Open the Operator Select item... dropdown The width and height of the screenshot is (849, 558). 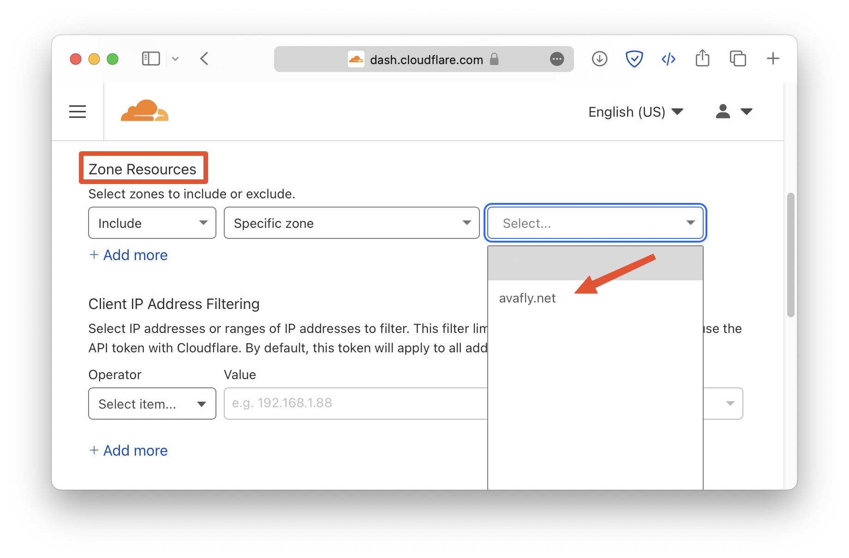152,404
